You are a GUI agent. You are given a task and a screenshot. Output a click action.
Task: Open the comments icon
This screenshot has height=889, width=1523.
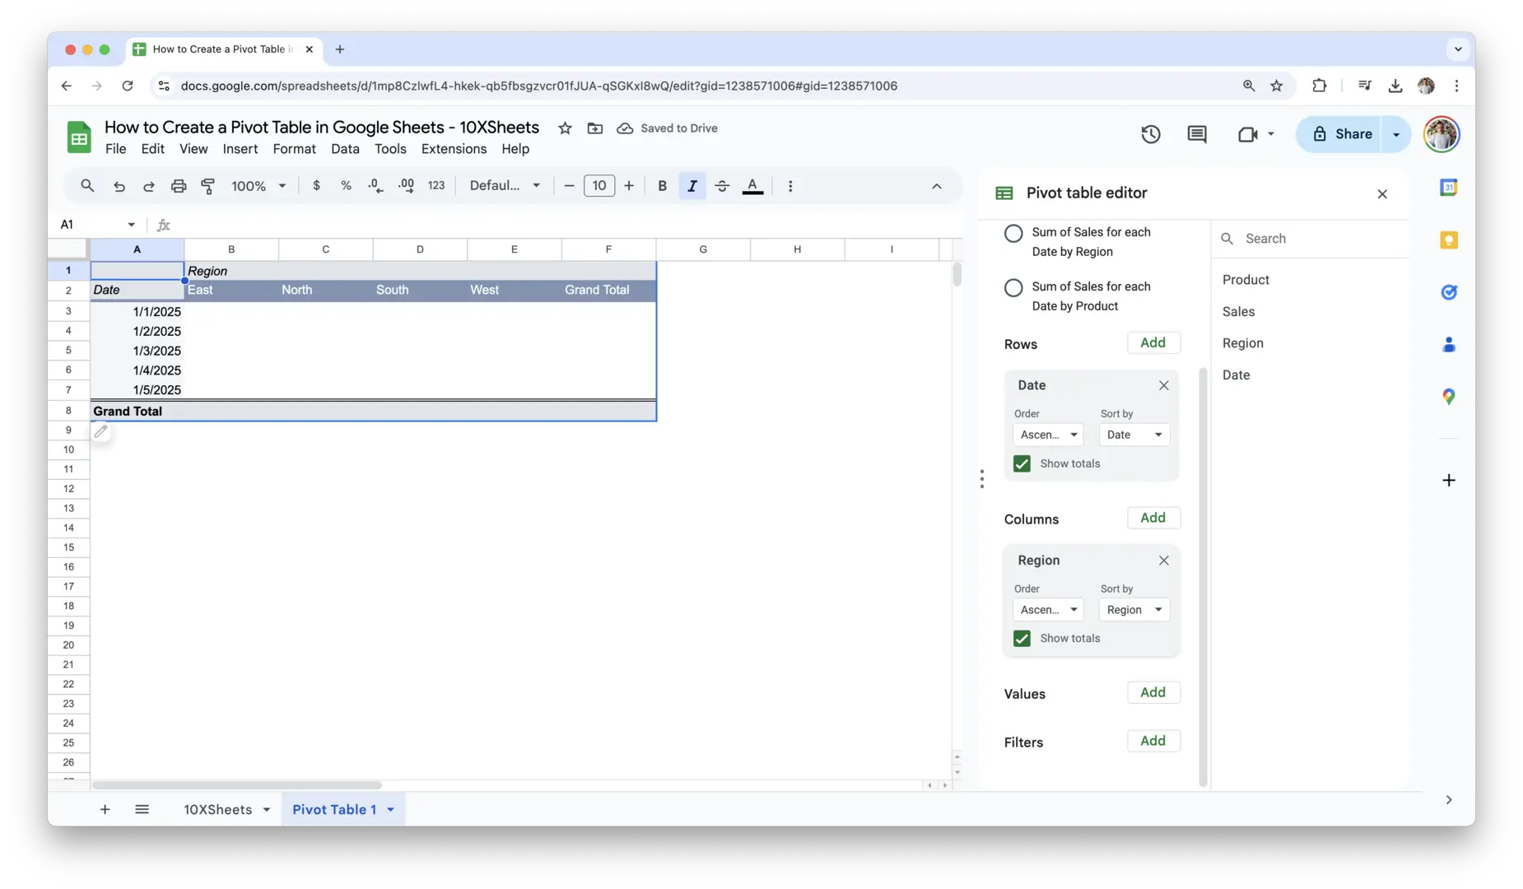click(1196, 134)
